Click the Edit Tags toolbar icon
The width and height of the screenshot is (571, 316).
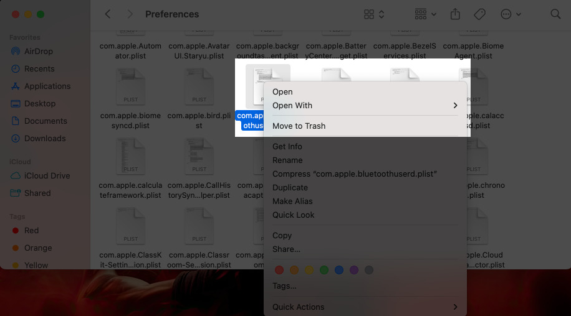tap(479, 14)
